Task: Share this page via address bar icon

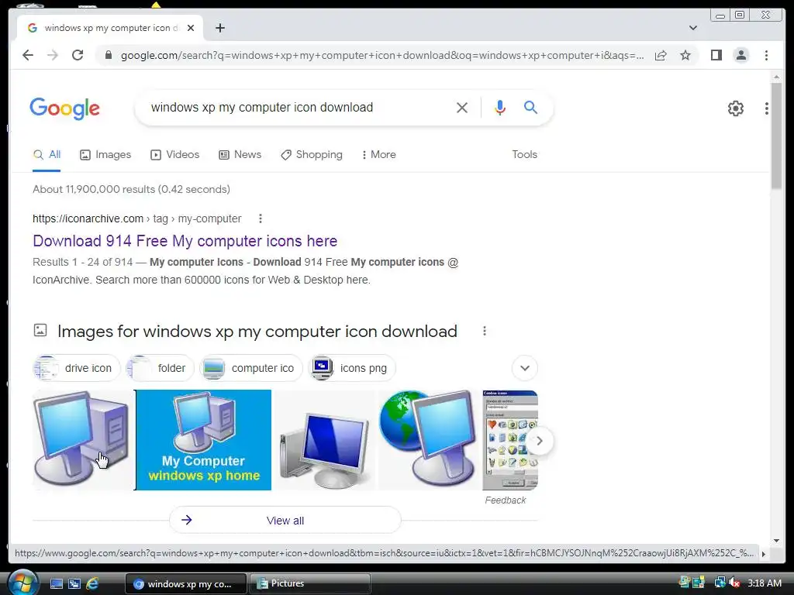Action: (x=661, y=55)
